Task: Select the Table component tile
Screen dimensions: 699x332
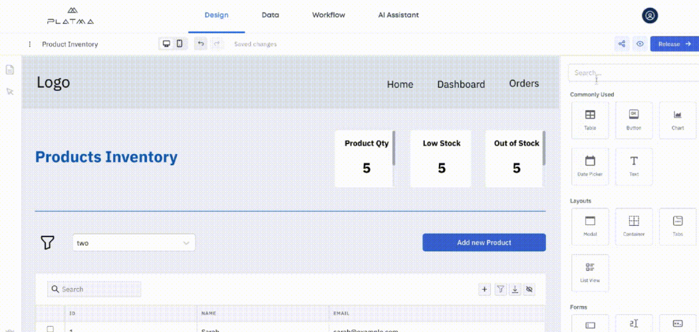Action: coord(590,120)
